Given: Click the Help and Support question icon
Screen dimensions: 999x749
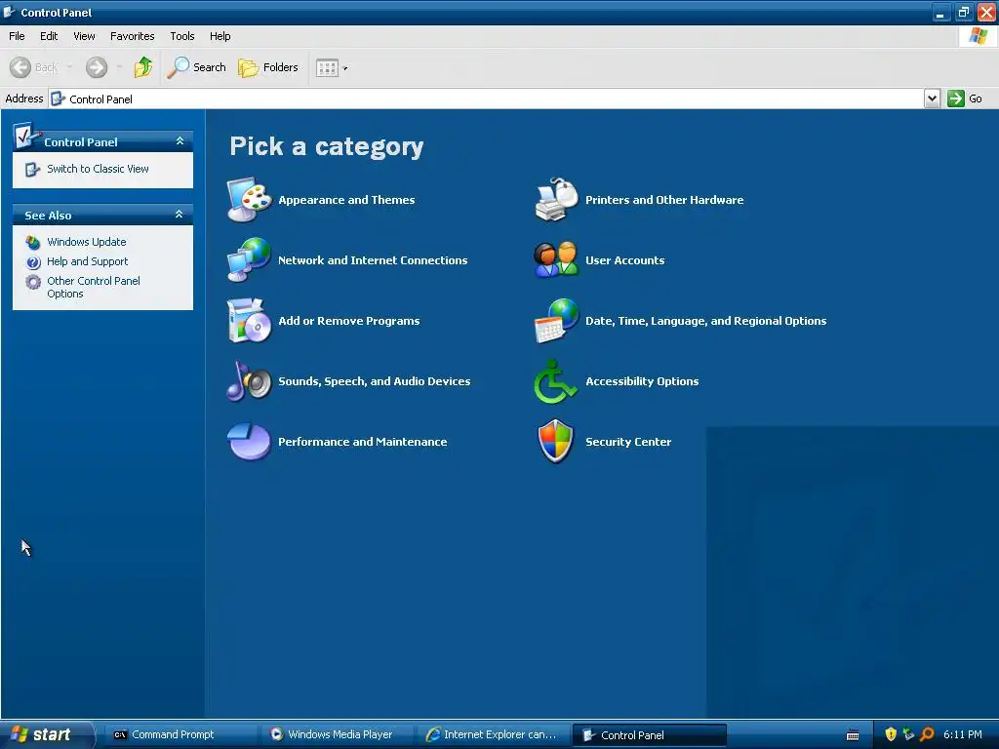Looking at the screenshot, I should coord(33,261).
